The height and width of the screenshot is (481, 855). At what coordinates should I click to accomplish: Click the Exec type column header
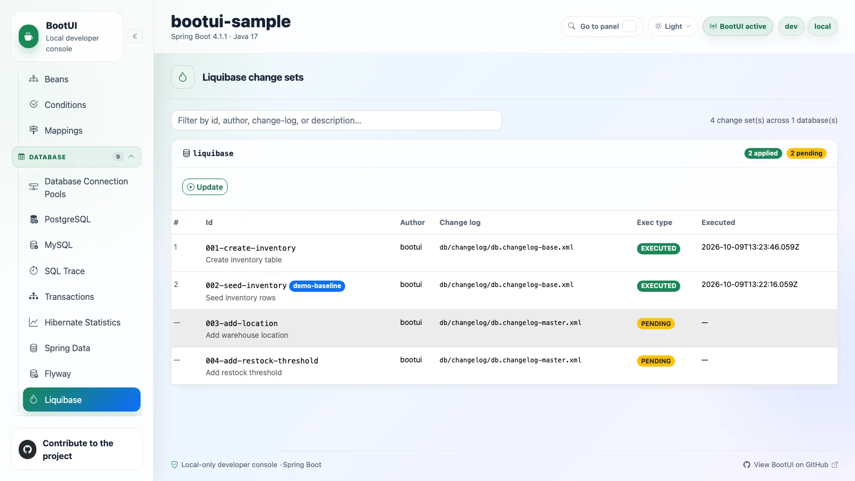pyautogui.click(x=654, y=222)
